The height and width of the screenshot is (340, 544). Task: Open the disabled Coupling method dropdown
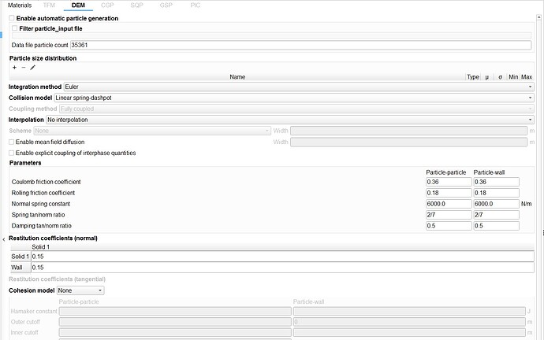click(x=296, y=109)
